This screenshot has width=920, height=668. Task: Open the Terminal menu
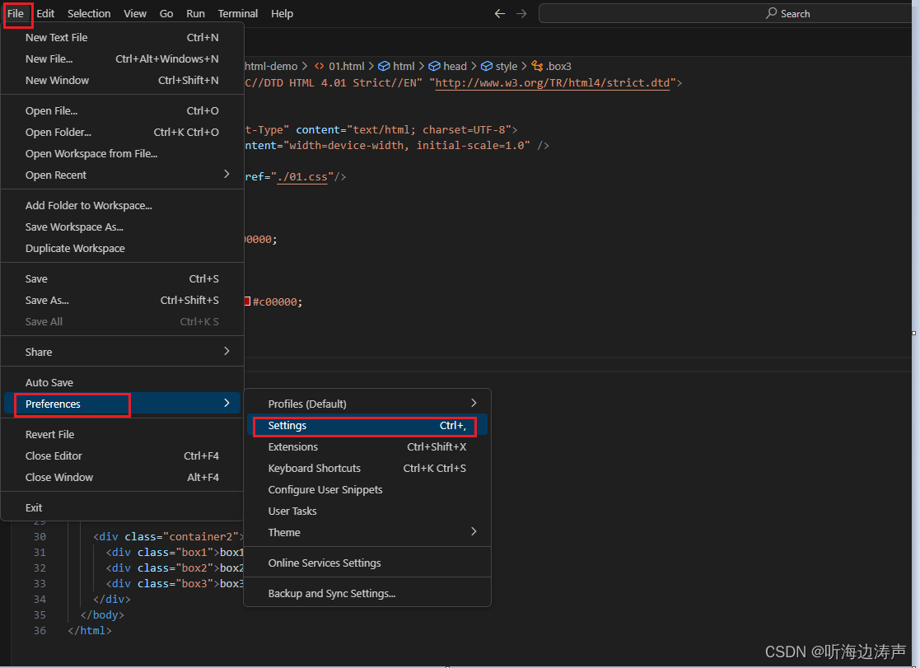pos(238,13)
